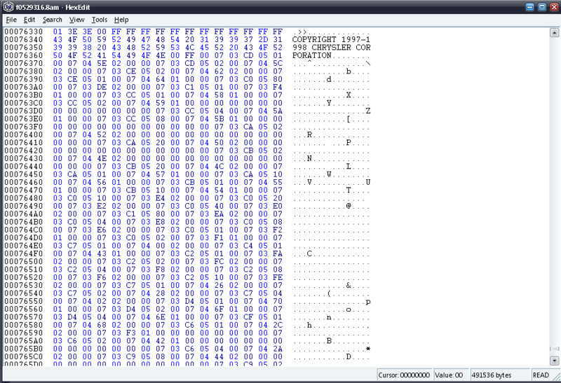Click the READ mode indicator

tap(542, 375)
